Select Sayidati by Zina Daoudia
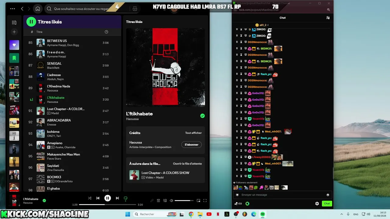The image size is (390, 219). click(72, 168)
